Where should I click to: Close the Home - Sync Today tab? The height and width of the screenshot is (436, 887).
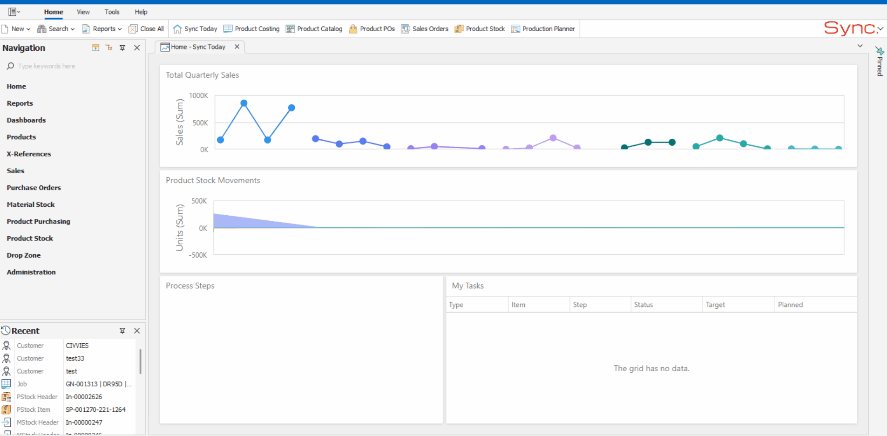coord(237,47)
